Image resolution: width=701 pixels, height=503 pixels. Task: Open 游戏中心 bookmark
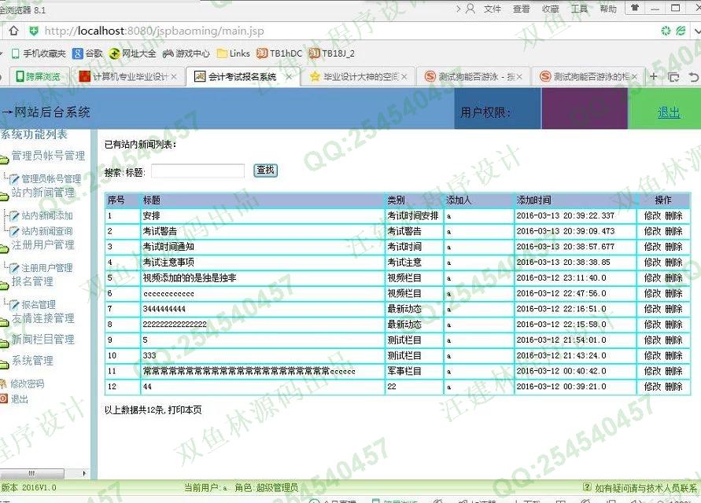click(186, 53)
